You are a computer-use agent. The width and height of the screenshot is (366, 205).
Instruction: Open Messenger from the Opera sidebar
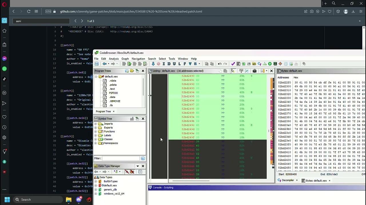[4, 59]
